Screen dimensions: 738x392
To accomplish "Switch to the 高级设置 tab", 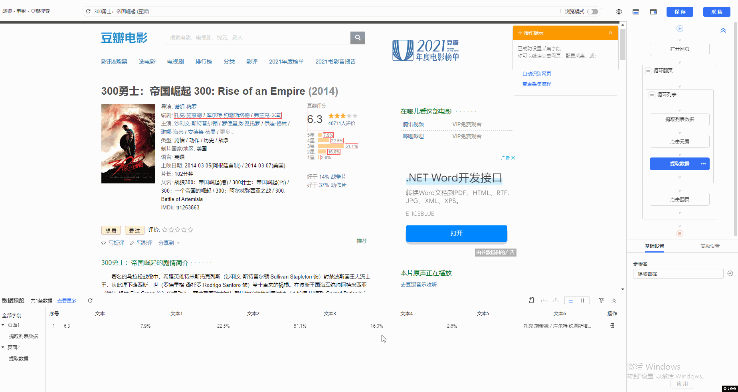I will [710, 246].
